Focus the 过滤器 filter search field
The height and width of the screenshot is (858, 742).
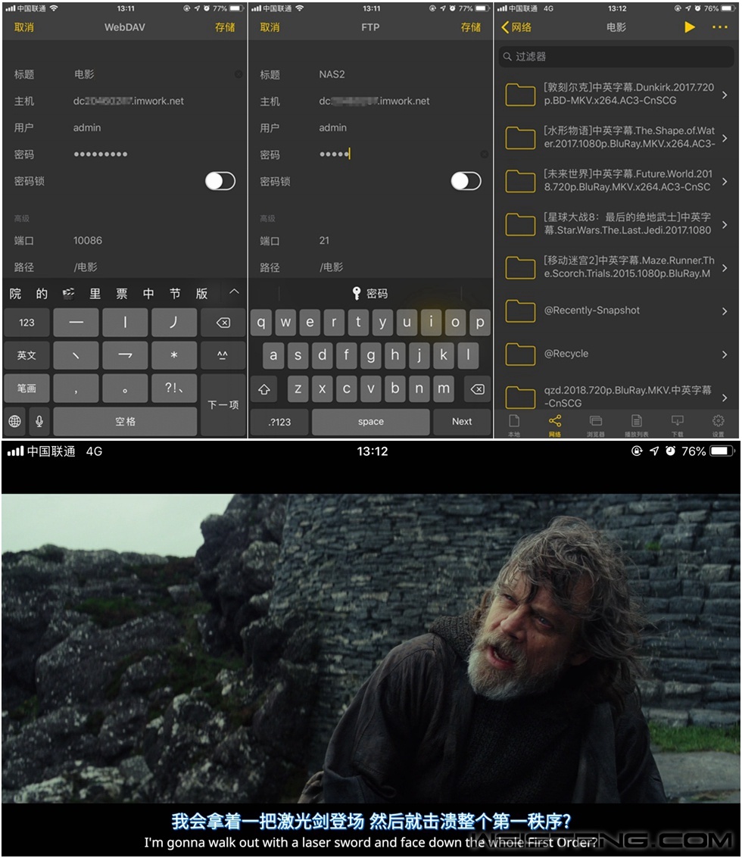pyautogui.click(x=616, y=56)
